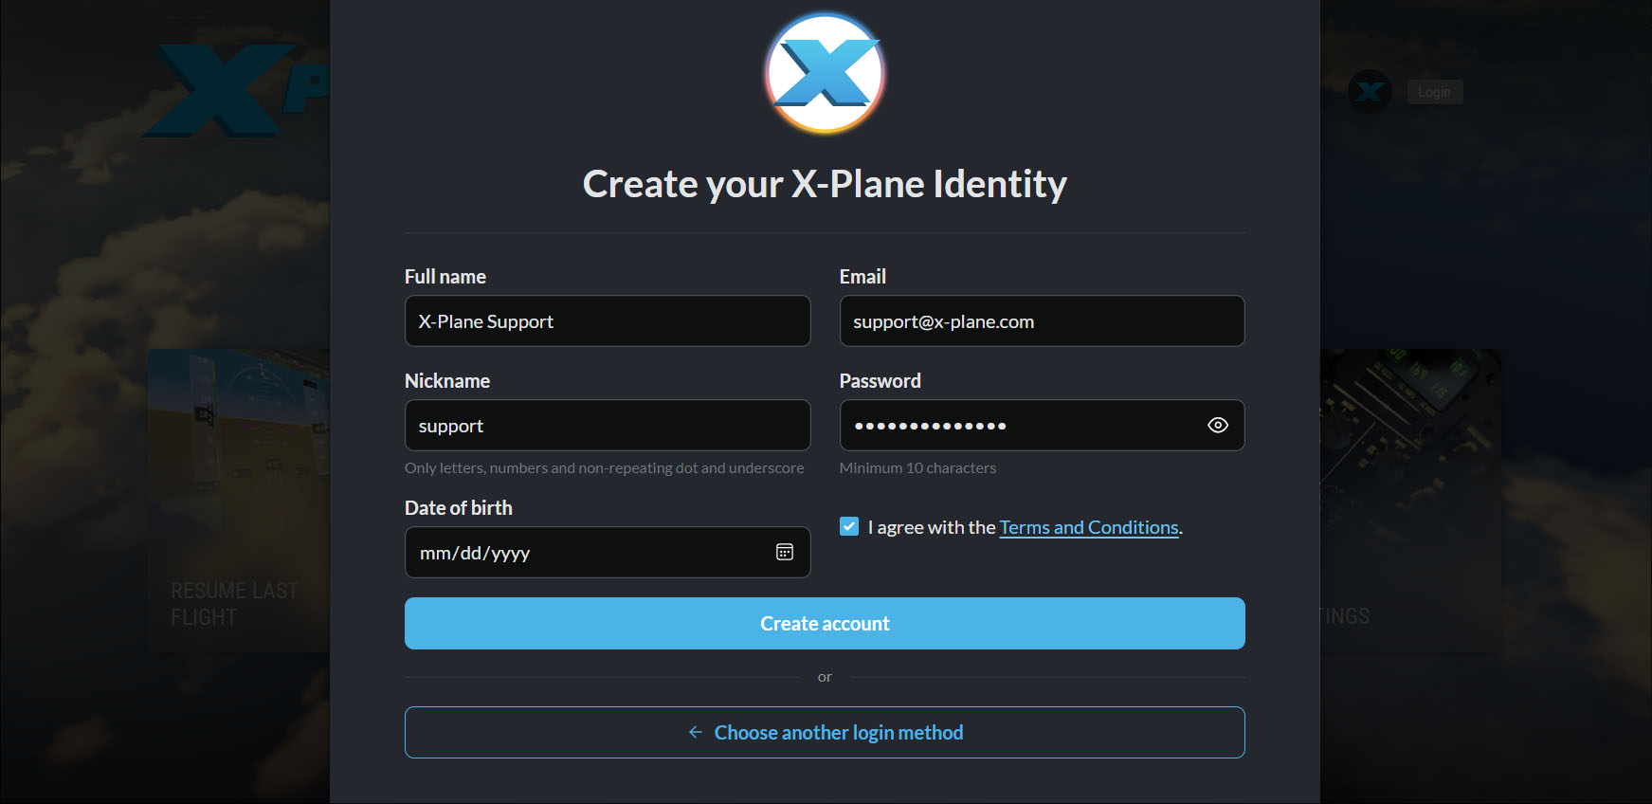The width and height of the screenshot is (1652, 804).
Task: Click the "Minimum 10 characters" hint text
Action: pos(917,467)
